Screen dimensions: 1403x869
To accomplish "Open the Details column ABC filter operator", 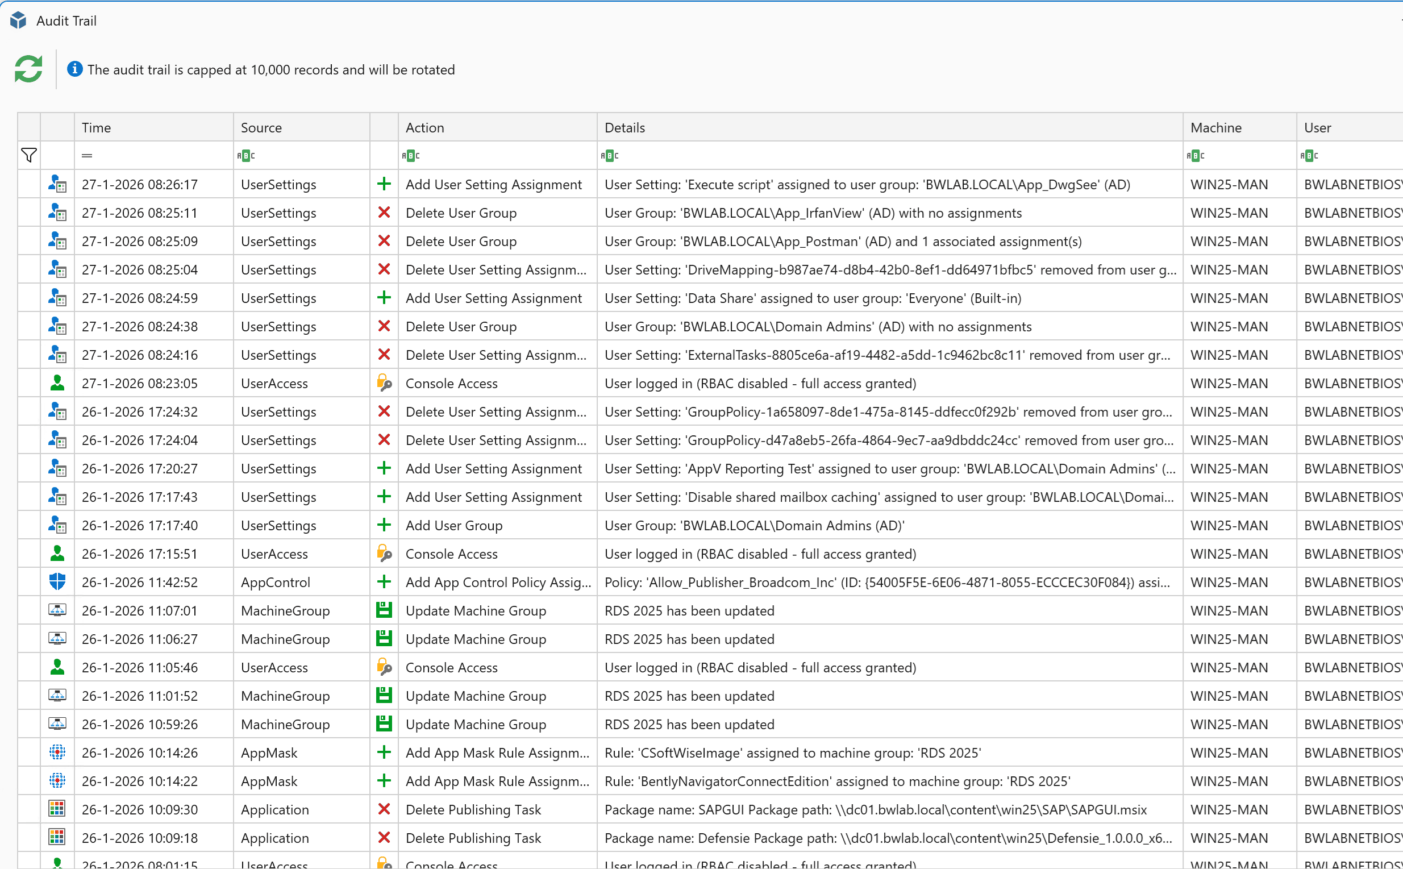I will click(x=610, y=155).
